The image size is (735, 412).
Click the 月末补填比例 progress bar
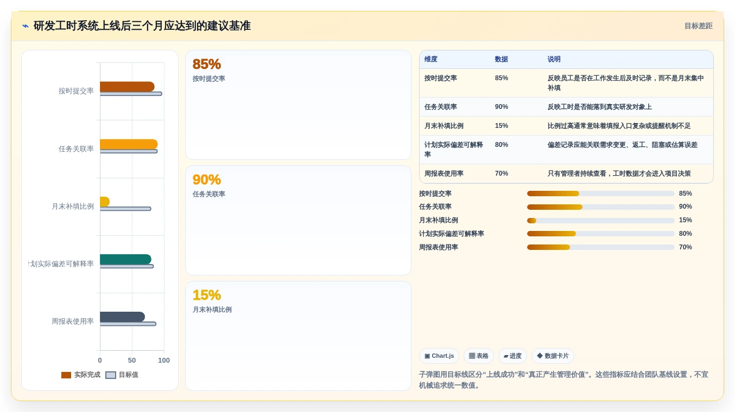[x=601, y=221]
